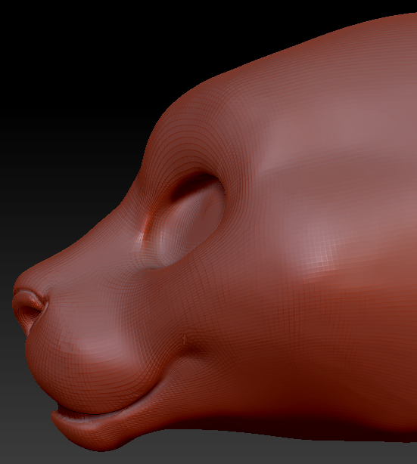Click the nostril opening on the sculpted snout
Image resolution: width=417 pixels, height=464 pixels.
click(30, 312)
